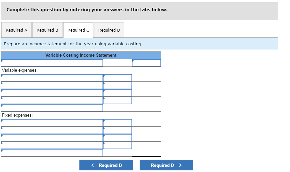
Task: Open the label dropdown directly above Fixed expenses
Action: pos(52,108)
